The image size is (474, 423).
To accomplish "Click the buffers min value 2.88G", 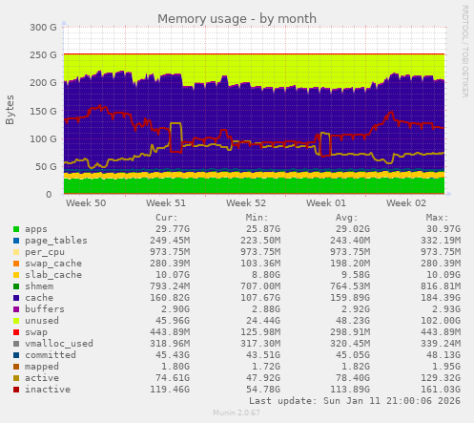I will click(x=266, y=309).
